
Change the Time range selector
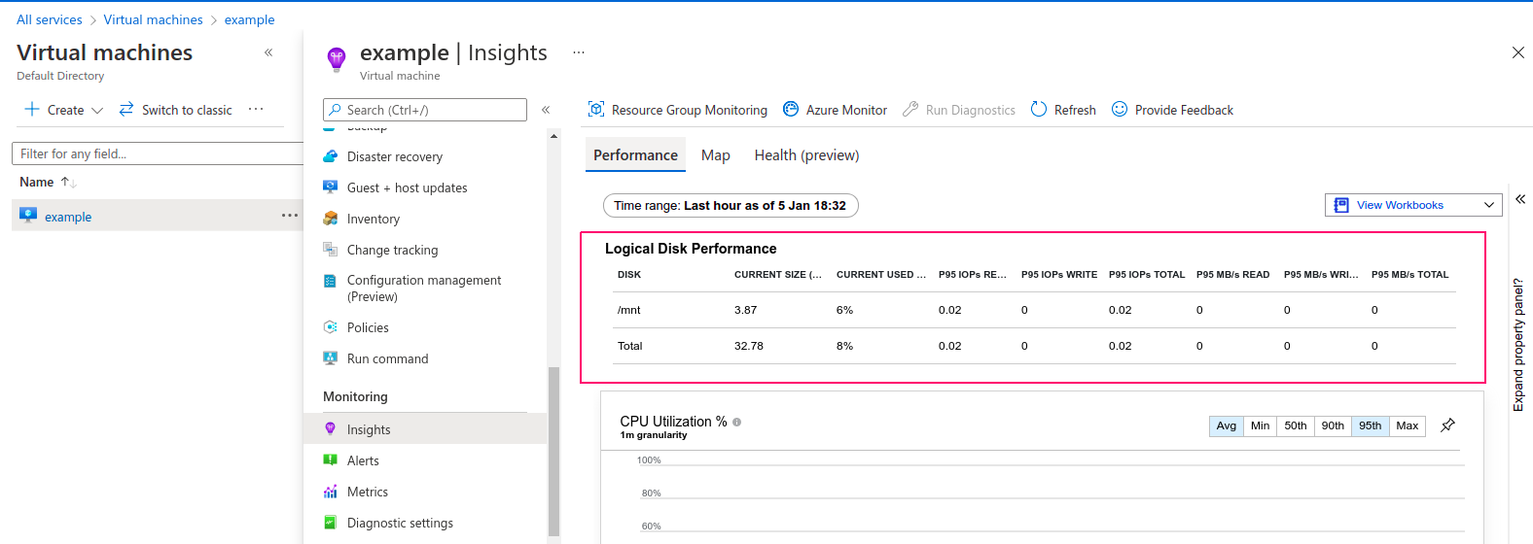click(x=731, y=205)
